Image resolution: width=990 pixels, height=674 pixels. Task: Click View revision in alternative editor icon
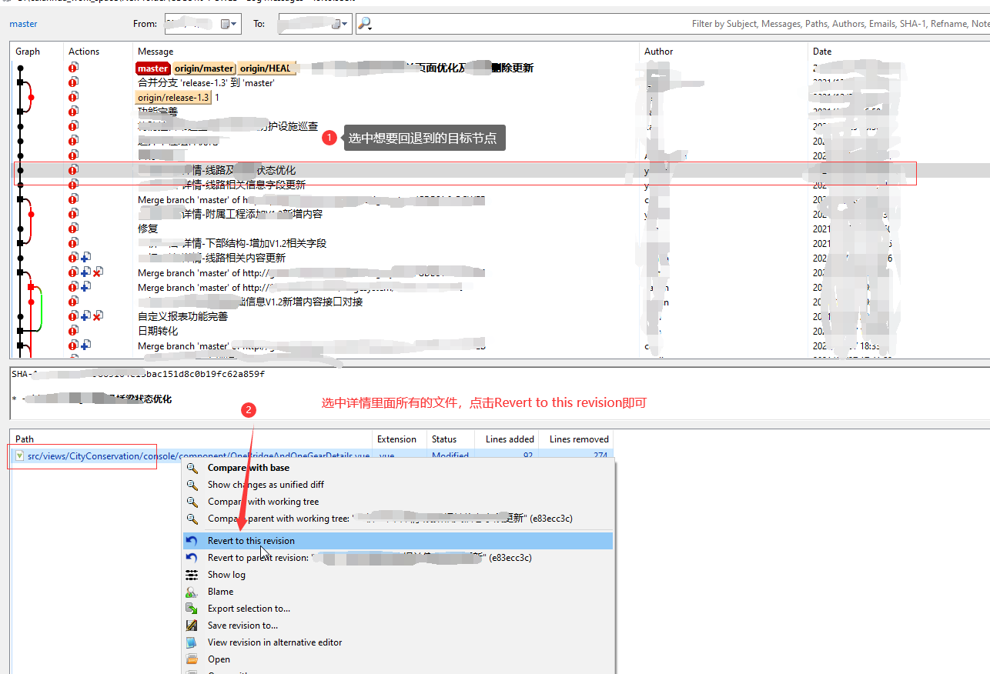pos(192,642)
